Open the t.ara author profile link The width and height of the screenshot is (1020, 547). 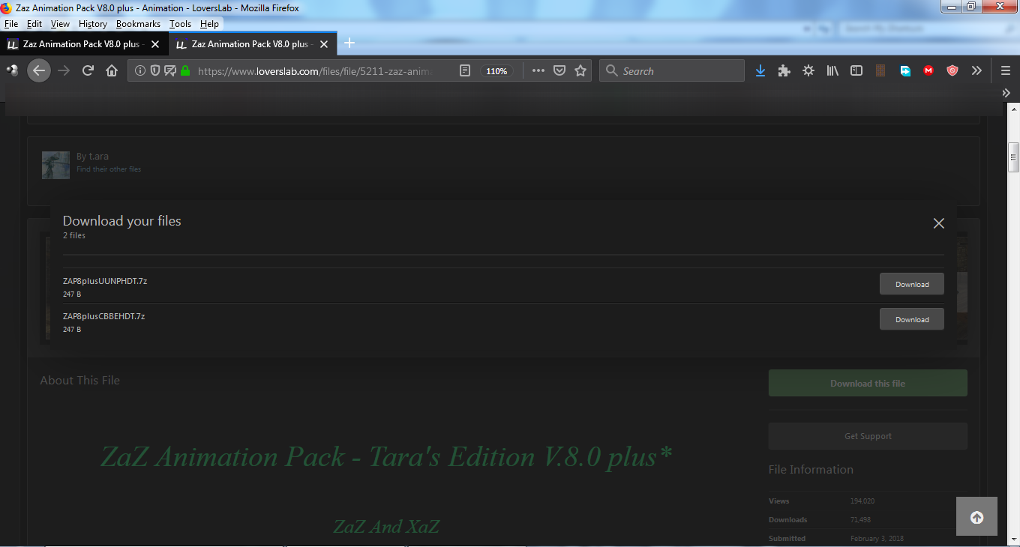click(x=98, y=157)
